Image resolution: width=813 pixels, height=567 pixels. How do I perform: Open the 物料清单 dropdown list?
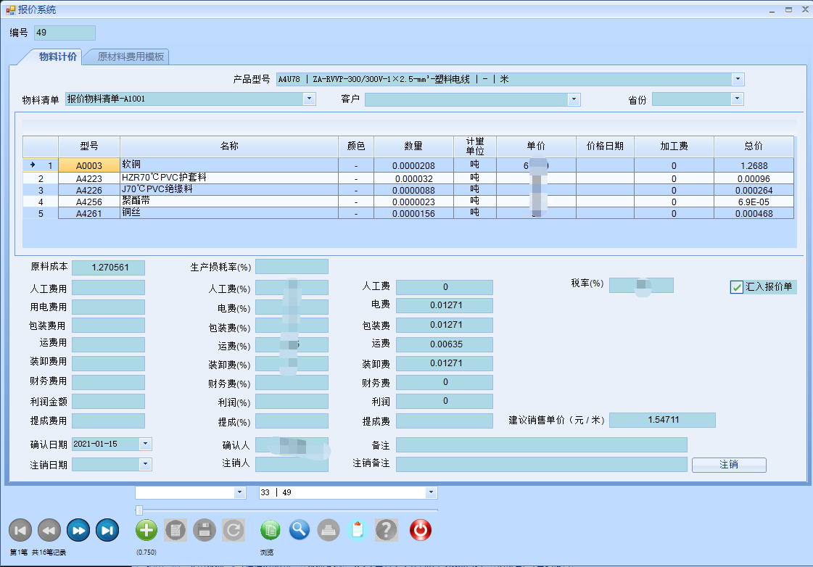(x=309, y=99)
